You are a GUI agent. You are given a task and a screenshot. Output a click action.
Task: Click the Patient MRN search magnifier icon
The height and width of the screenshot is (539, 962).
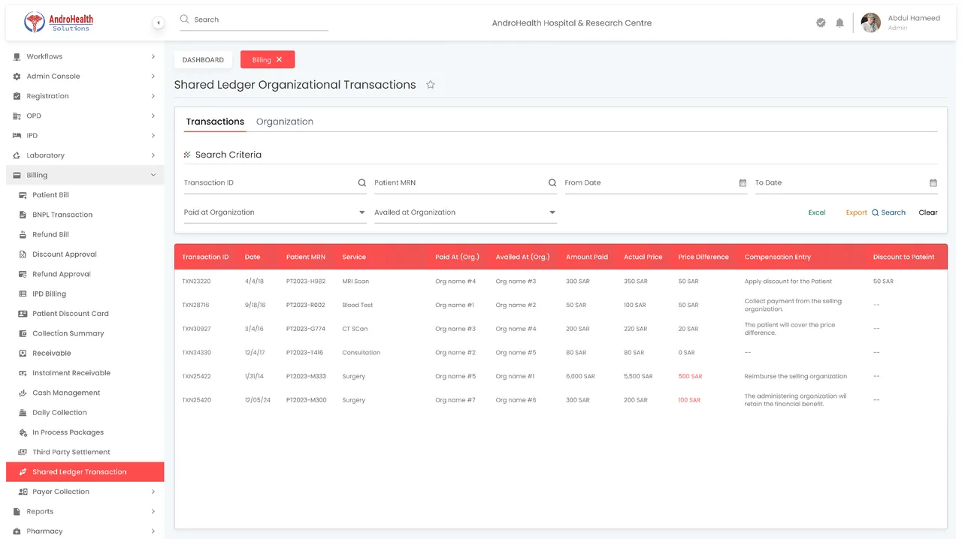tap(552, 182)
